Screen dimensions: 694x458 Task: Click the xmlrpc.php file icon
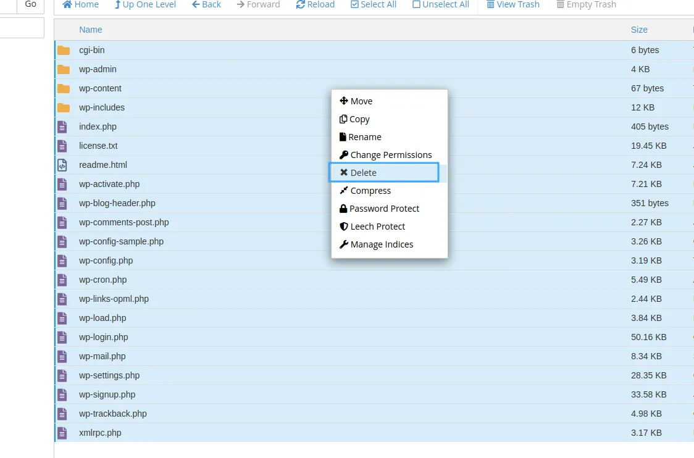click(62, 433)
